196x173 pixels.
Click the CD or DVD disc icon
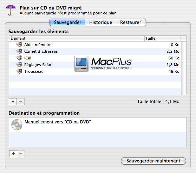(x=17, y=124)
